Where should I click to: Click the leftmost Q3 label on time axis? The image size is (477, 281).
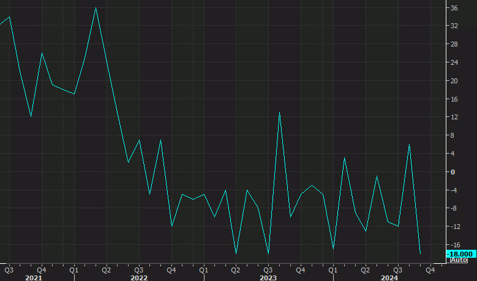click(9, 270)
